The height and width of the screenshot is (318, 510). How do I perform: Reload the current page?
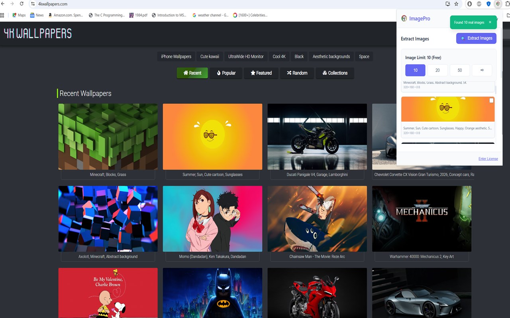22,4
